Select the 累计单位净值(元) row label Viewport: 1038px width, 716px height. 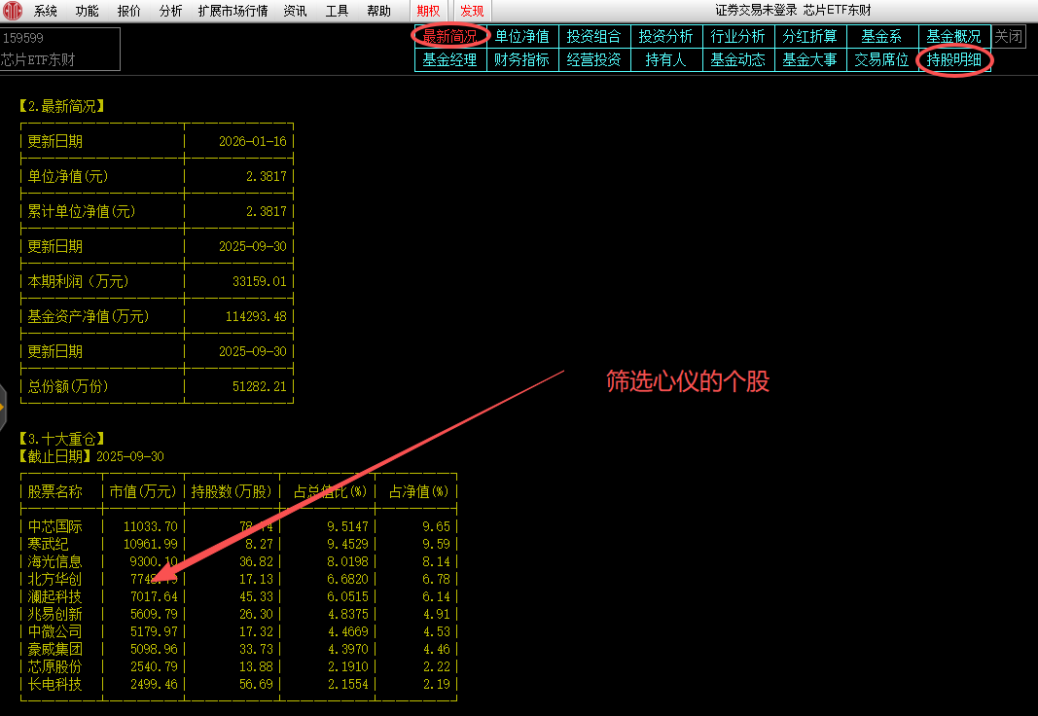[x=81, y=211]
